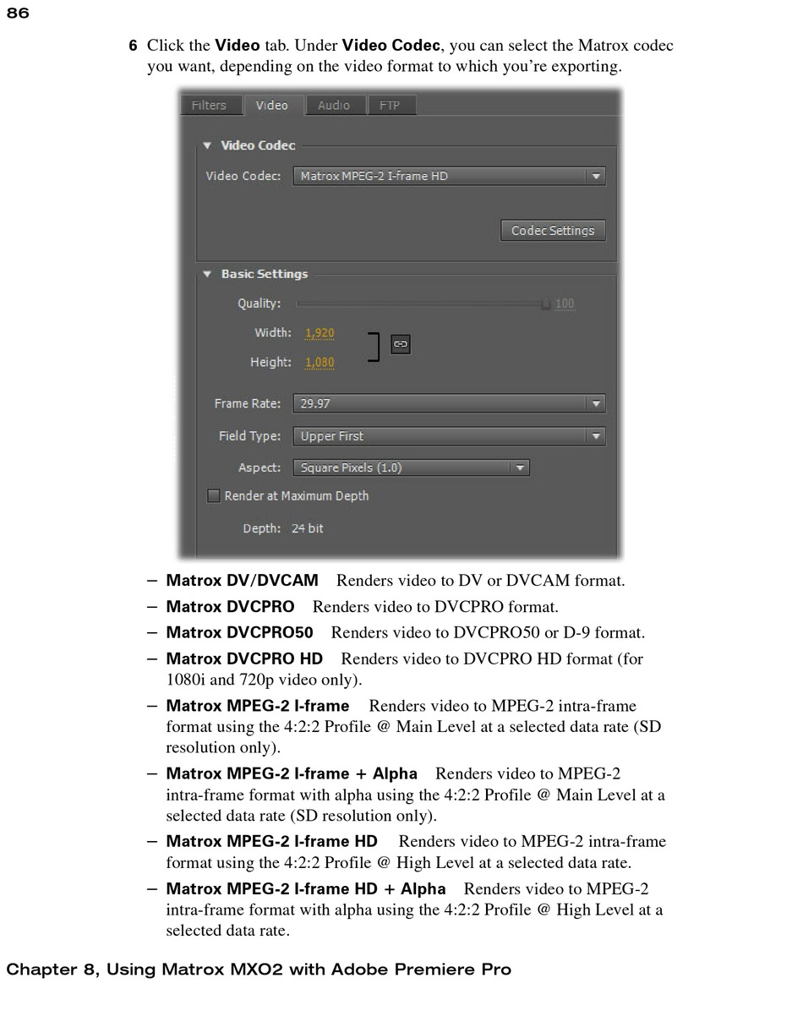
Task: Open the Audio tab
Action: tap(334, 106)
